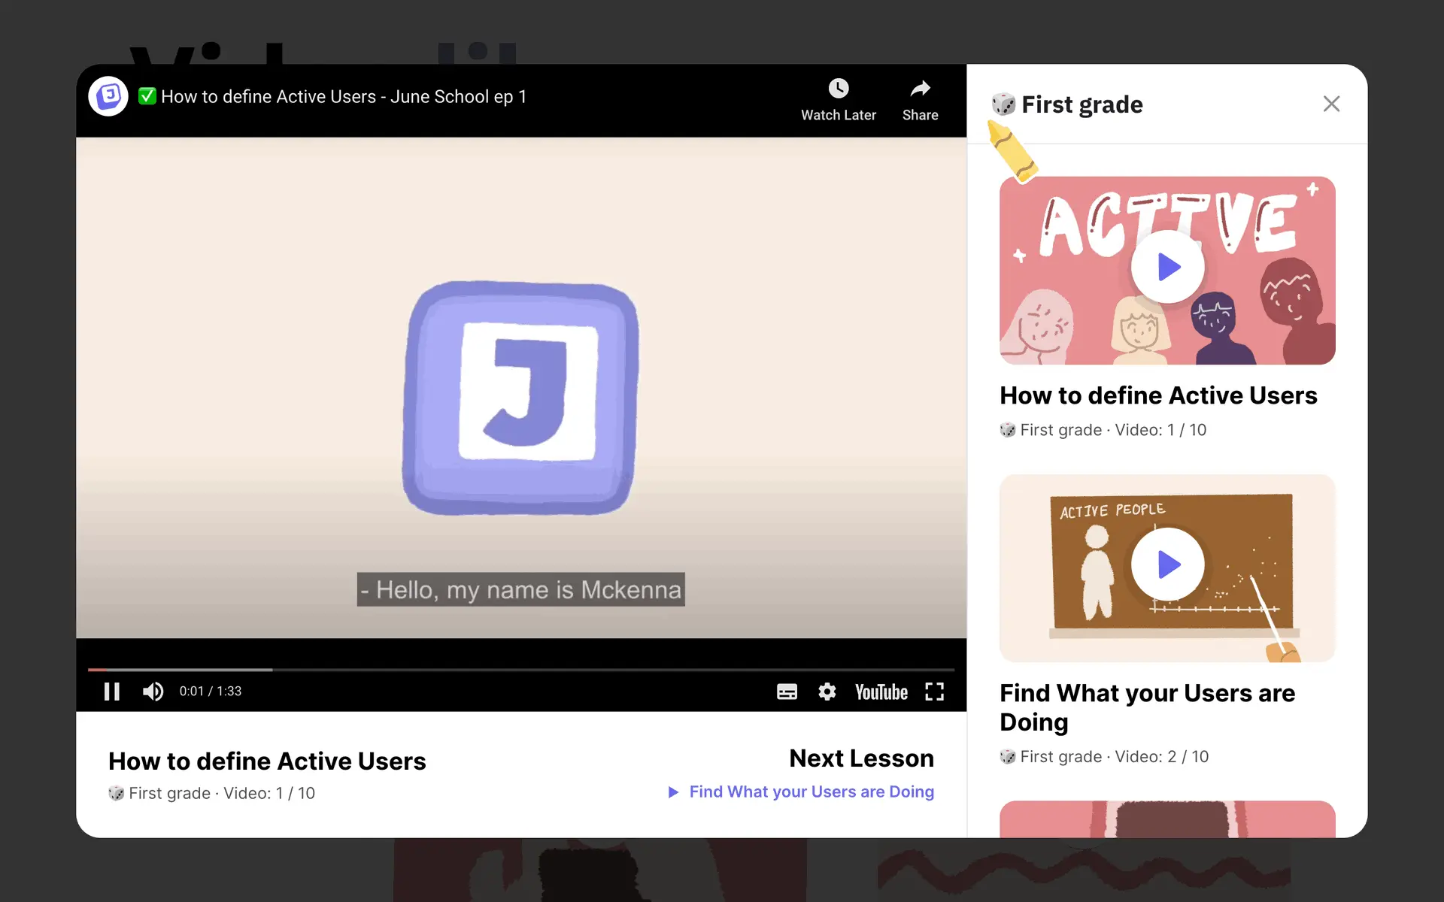Image resolution: width=1444 pixels, height=902 pixels.
Task: Click the First grade panel heading
Action: pyautogui.click(x=1081, y=104)
